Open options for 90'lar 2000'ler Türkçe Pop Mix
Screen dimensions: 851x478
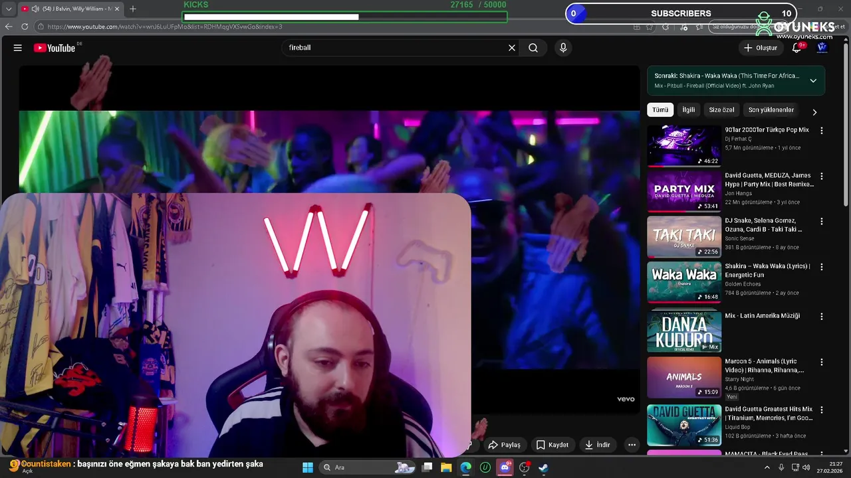pyautogui.click(x=821, y=131)
